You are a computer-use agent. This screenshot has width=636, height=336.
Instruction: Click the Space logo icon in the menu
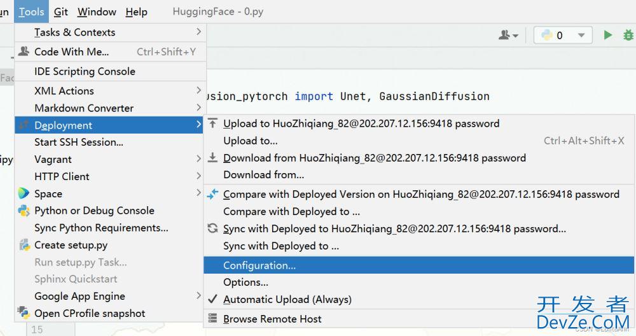(x=24, y=193)
